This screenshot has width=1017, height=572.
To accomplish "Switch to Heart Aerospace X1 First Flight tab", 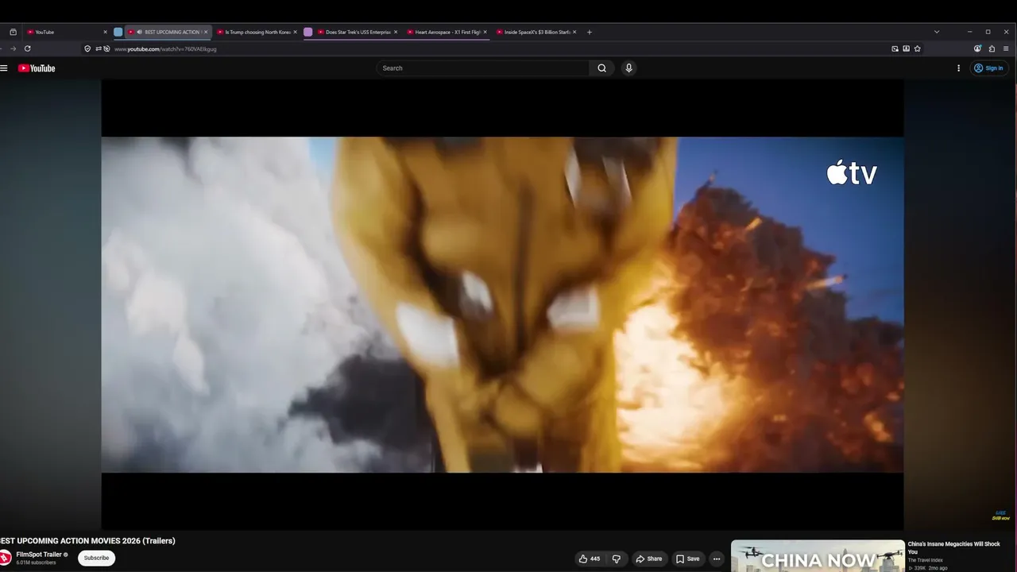I will click(447, 32).
